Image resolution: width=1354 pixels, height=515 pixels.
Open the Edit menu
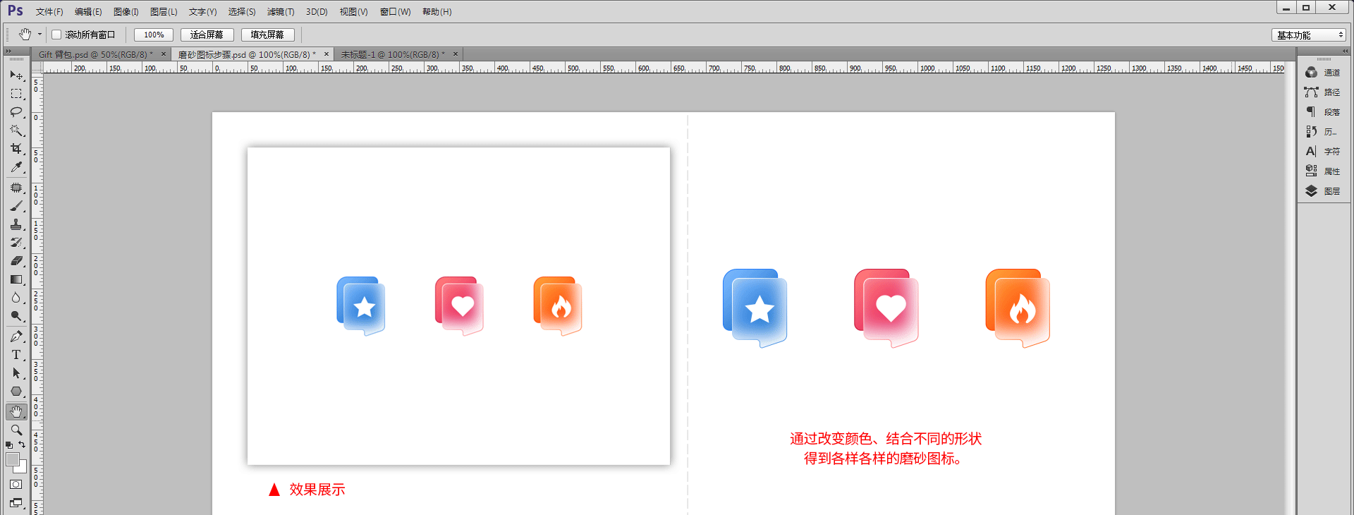tap(88, 12)
